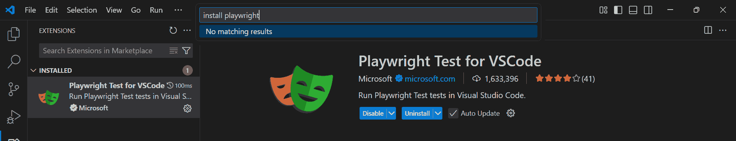Open the settings gear beside Auto Update
The height and width of the screenshot is (141, 736).
click(511, 113)
